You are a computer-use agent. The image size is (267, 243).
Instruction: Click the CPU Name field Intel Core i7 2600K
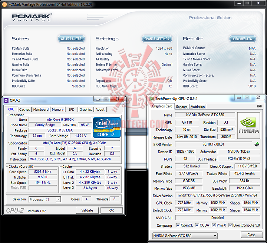[60, 120]
